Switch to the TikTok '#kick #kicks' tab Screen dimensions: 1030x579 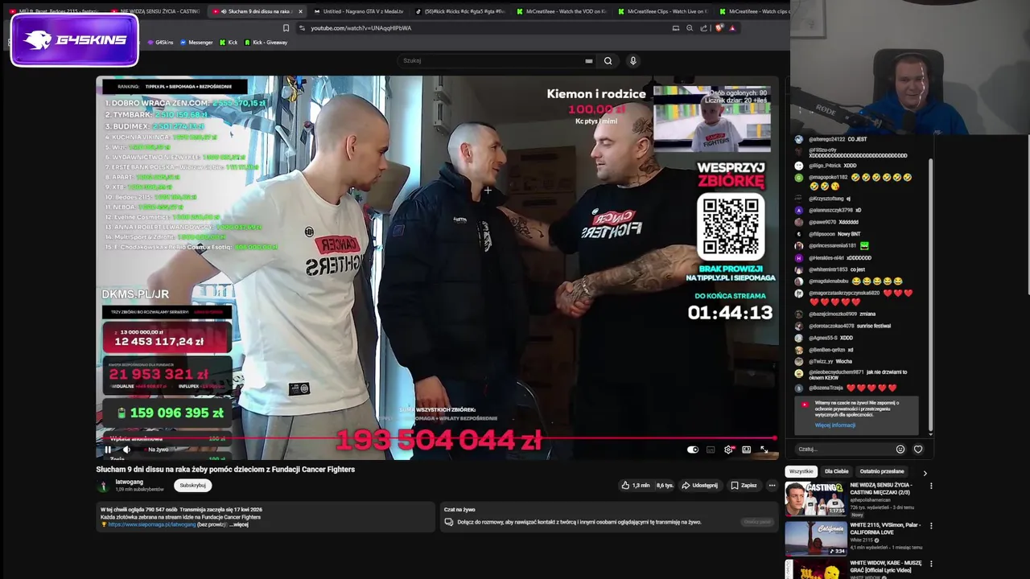coord(460,11)
